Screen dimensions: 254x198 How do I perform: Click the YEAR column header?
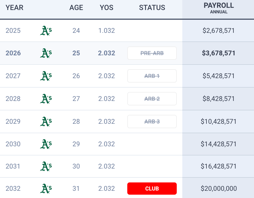[14, 8]
